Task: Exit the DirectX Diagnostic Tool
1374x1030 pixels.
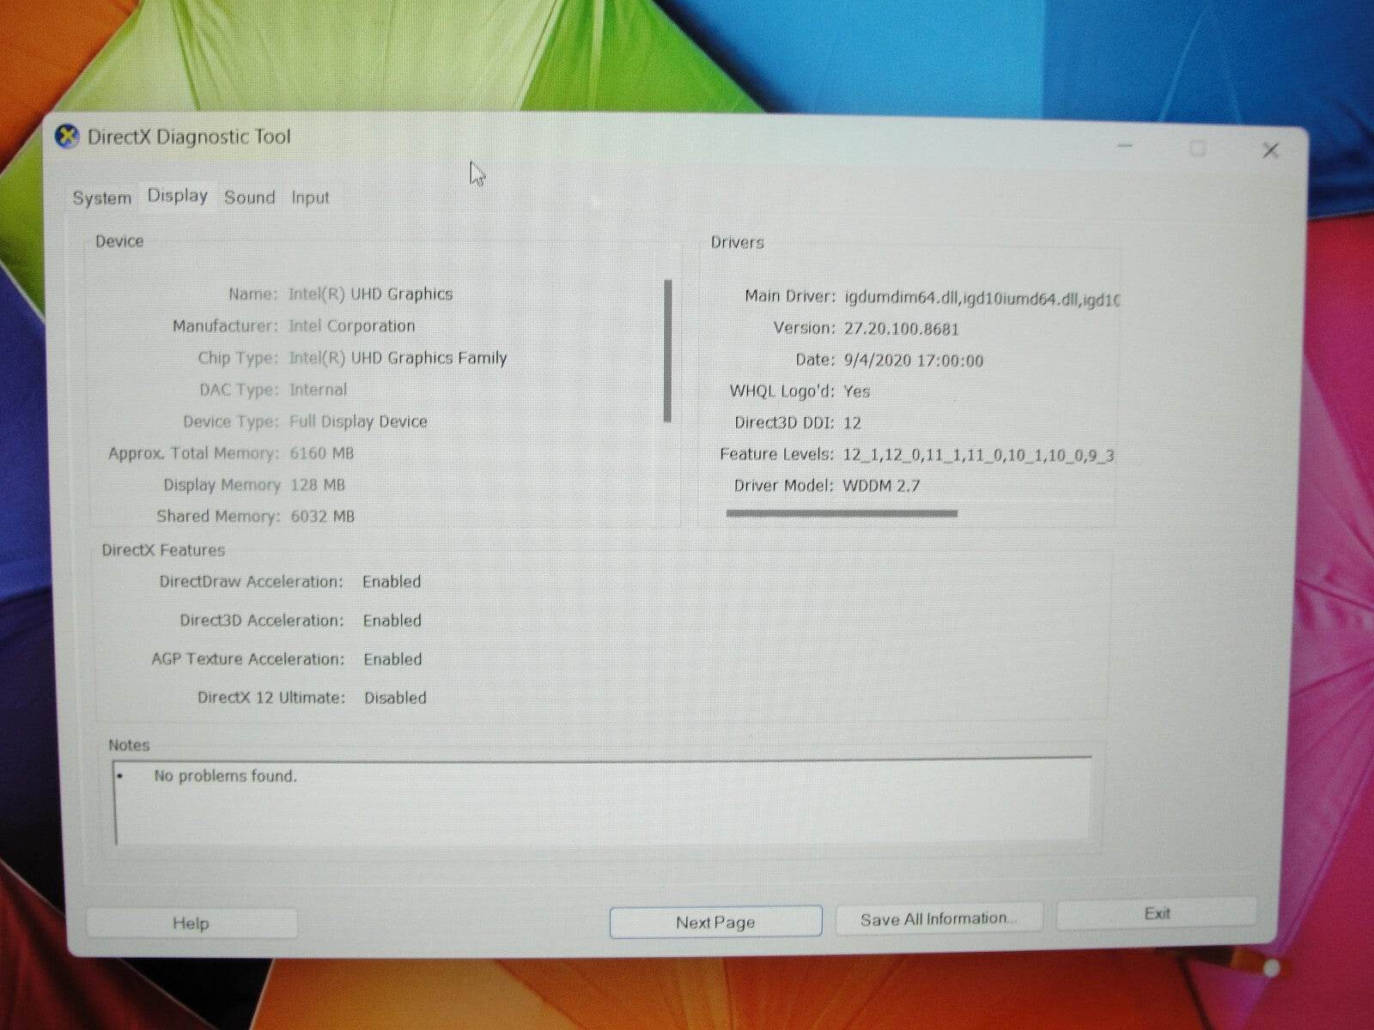Action: (x=1155, y=913)
